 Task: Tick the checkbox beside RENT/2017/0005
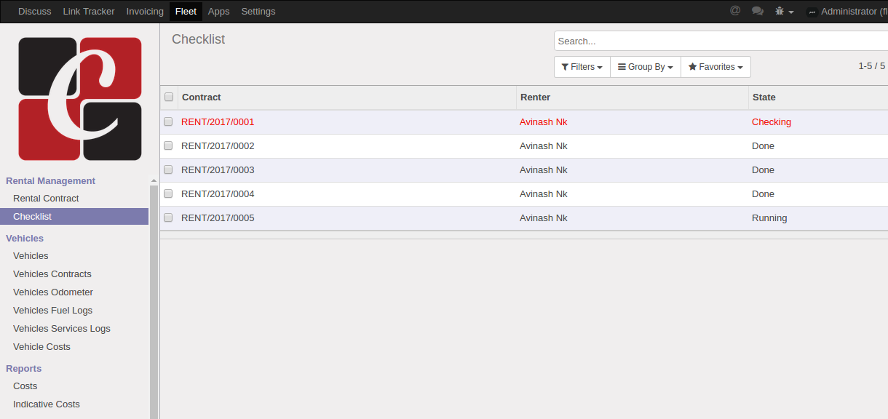tap(168, 218)
